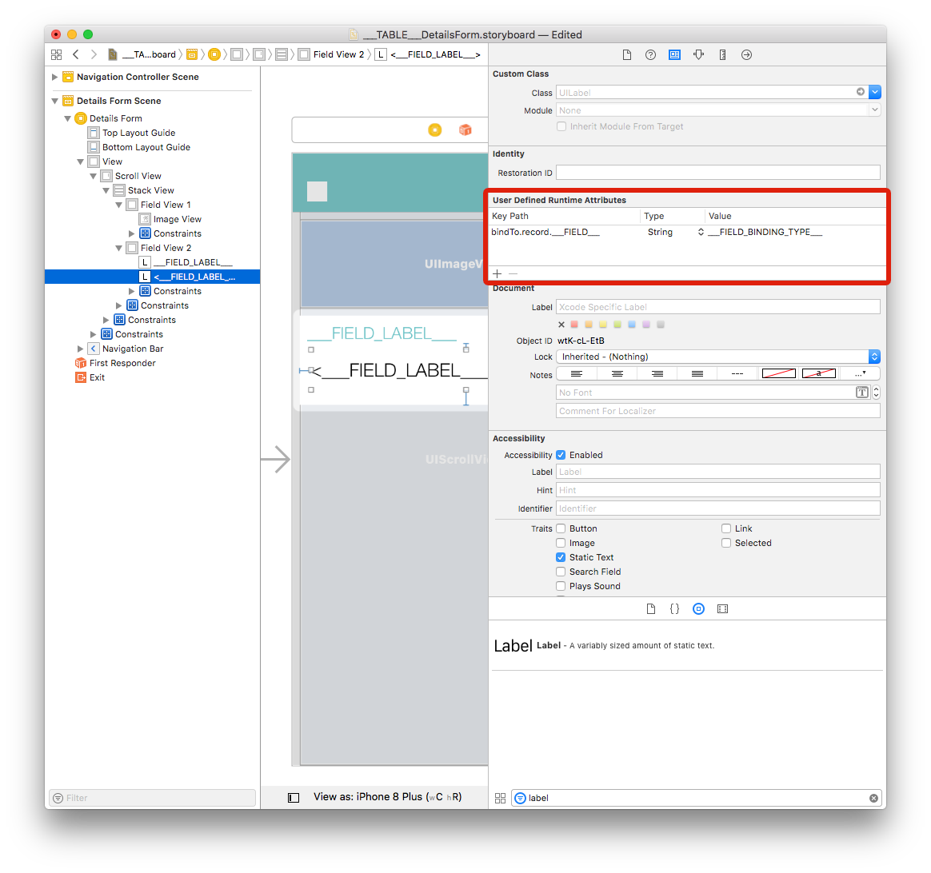The width and height of the screenshot is (931, 873).
Task: Open the related items grid menu
Action: [57, 54]
